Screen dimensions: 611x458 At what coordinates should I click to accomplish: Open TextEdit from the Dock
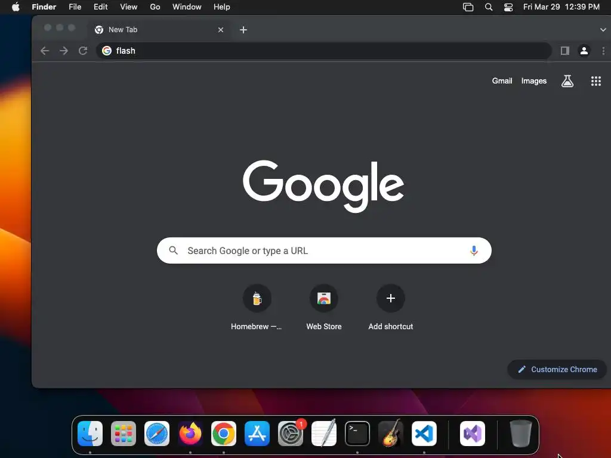[324, 434]
